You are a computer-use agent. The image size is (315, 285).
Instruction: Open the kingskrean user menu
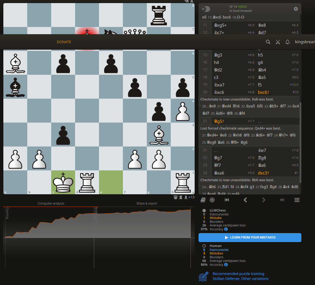(305, 42)
